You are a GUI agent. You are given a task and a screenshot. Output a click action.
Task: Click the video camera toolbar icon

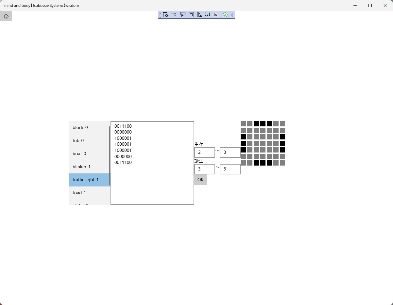(174, 15)
